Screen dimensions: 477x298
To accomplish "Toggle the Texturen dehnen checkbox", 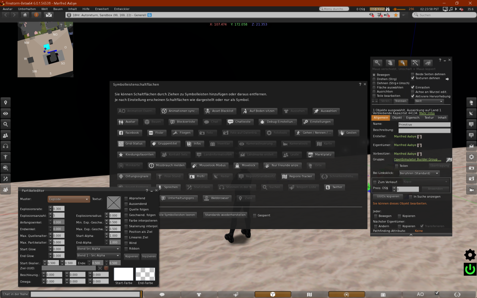I will coord(413,78).
